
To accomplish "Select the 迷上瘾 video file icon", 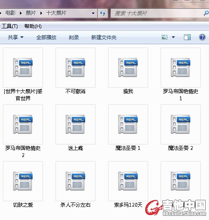I will 76,124.
